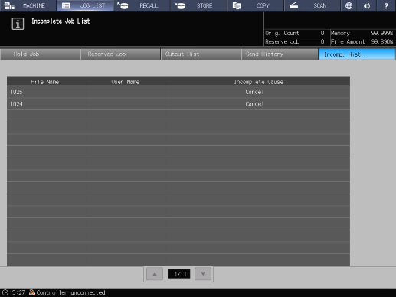The image size is (396, 297).
Task: Switch to the Reserved Job tab
Action: click(120, 54)
